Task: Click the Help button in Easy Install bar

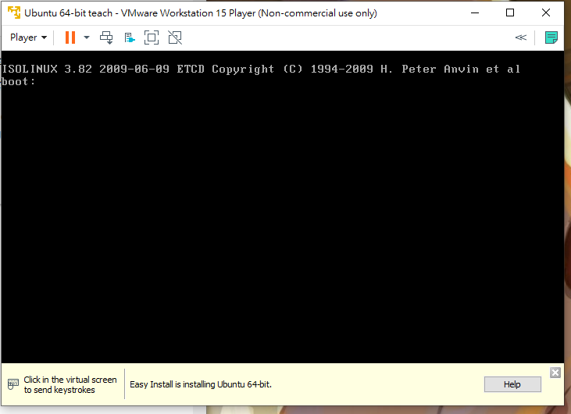Action: [512, 384]
